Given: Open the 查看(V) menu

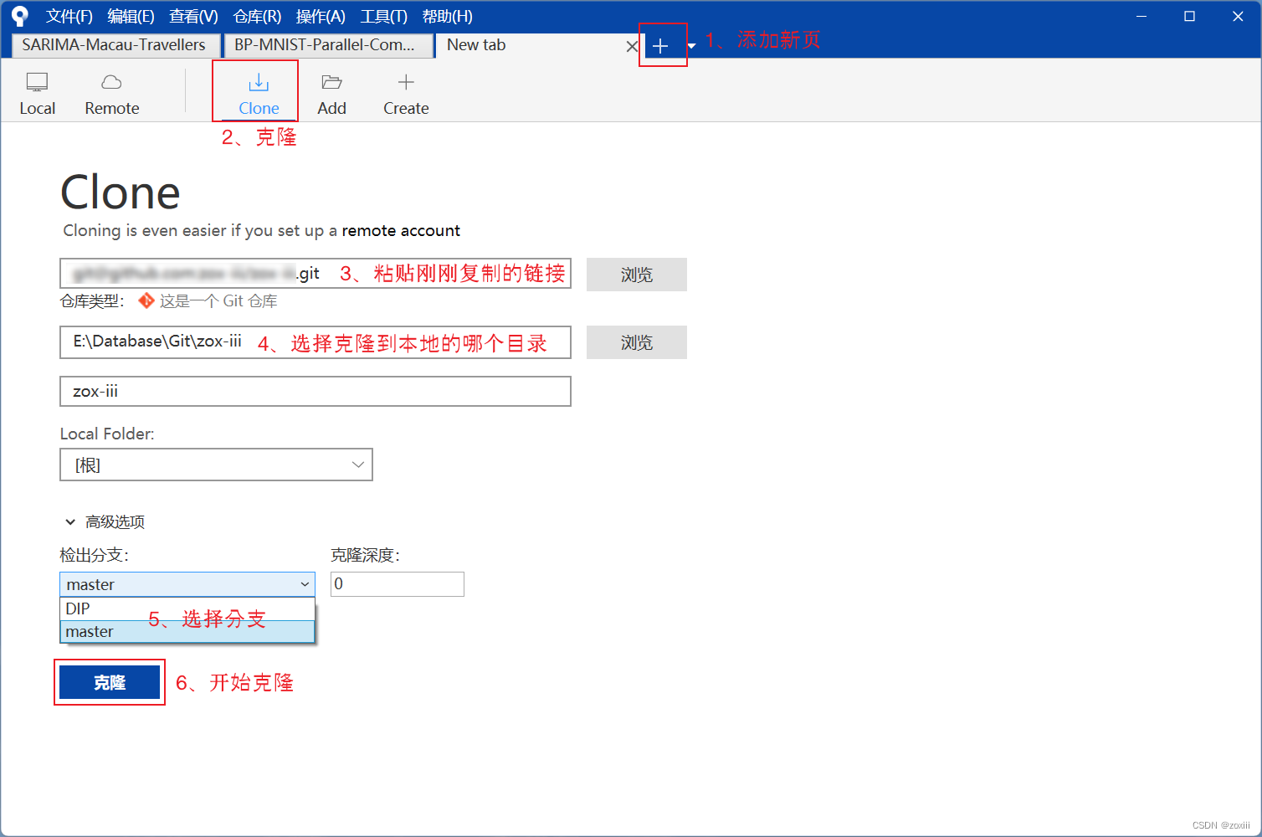Looking at the screenshot, I should (x=193, y=16).
